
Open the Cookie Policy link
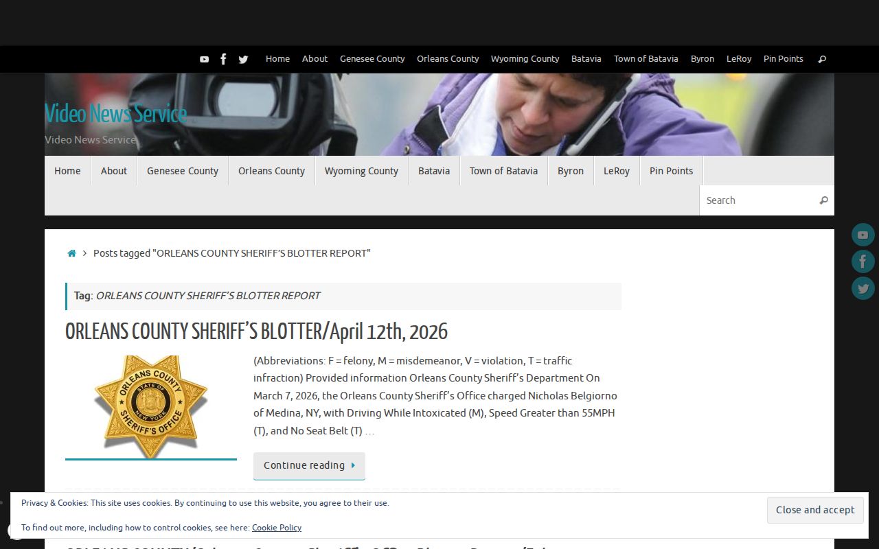coord(277,528)
